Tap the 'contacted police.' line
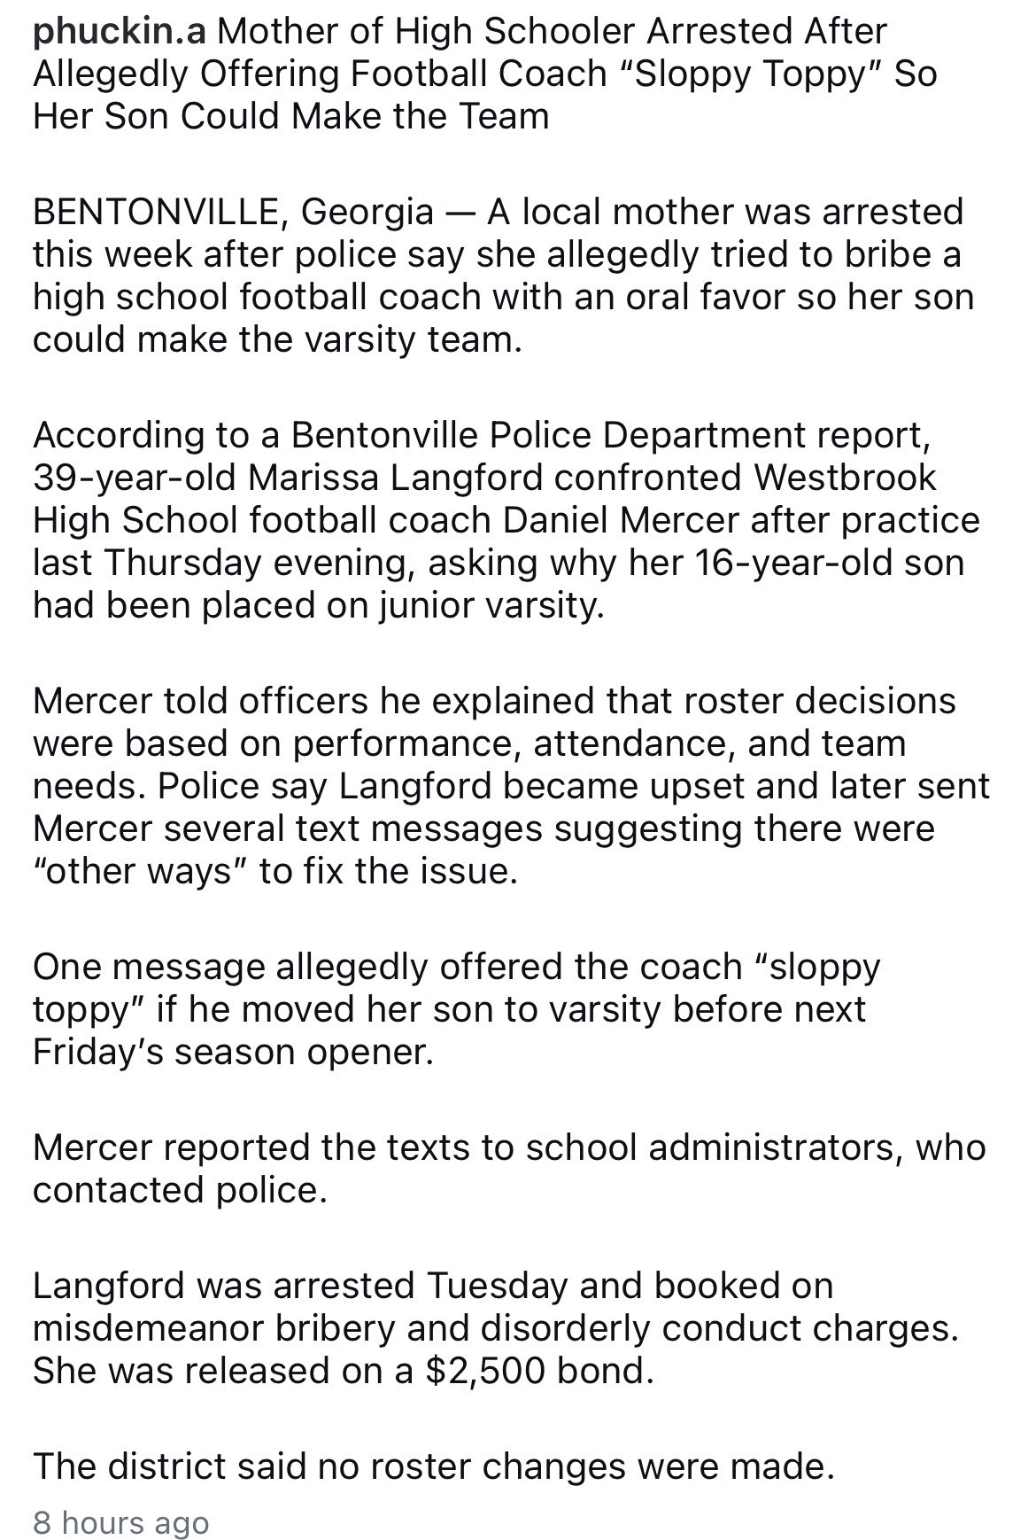 point(181,1190)
